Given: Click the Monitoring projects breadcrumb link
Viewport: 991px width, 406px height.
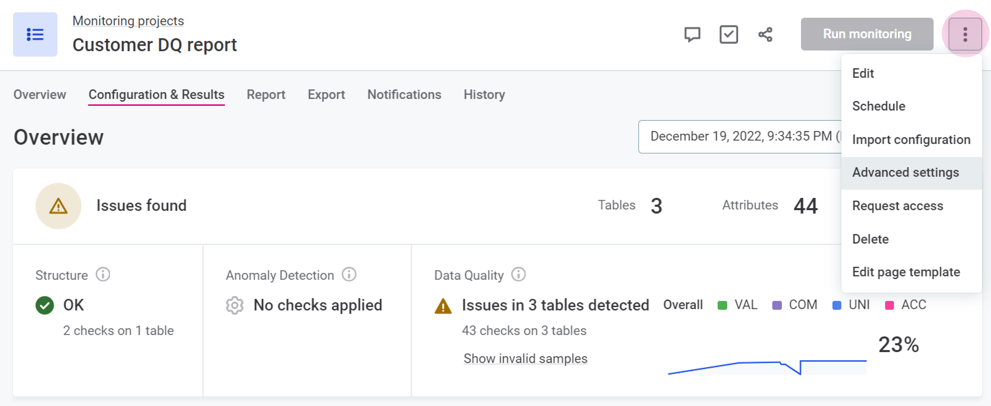Looking at the screenshot, I should click(128, 21).
